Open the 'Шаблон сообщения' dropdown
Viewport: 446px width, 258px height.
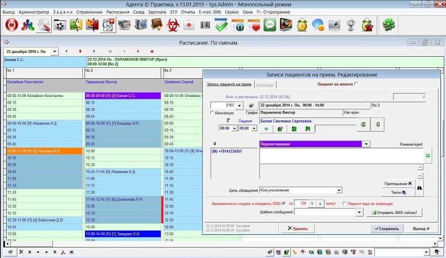(360, 212)
